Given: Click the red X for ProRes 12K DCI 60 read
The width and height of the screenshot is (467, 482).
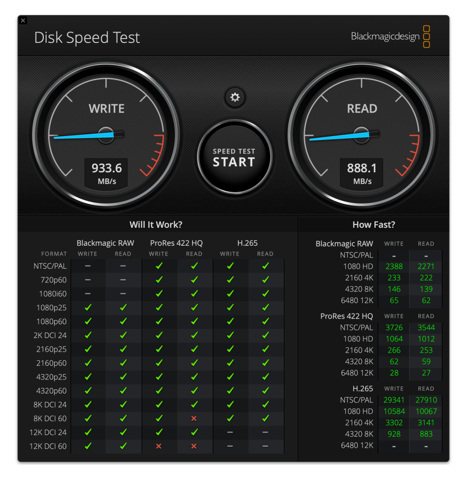Looking at the screenshot, I should pos(194,446).
